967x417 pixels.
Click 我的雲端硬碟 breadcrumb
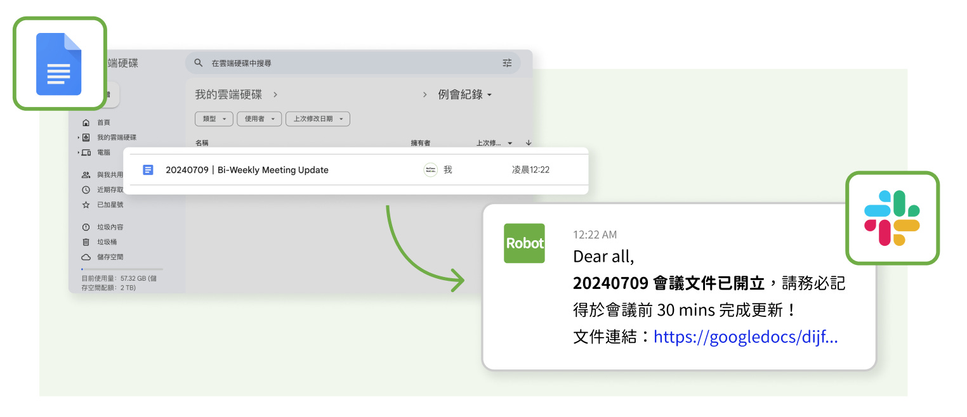228,94
